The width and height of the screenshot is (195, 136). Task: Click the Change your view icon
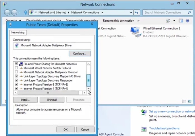pyautogui.click(x=168, y=21)
